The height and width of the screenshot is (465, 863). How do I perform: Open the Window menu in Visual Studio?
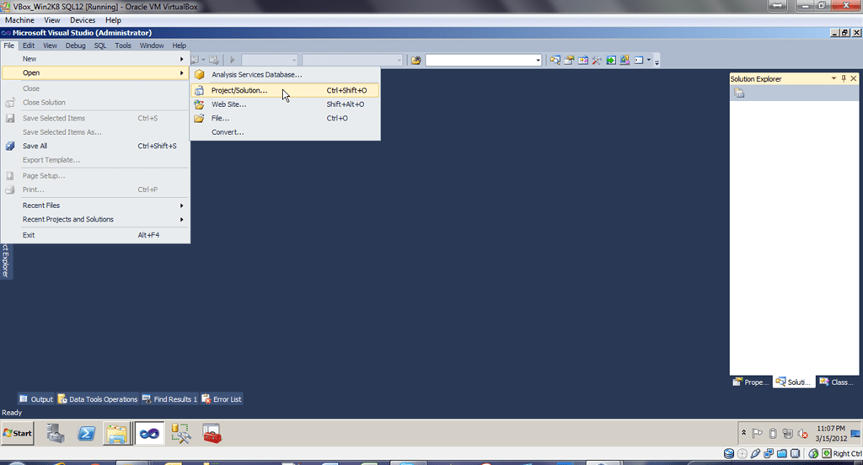tap(152, 45)
